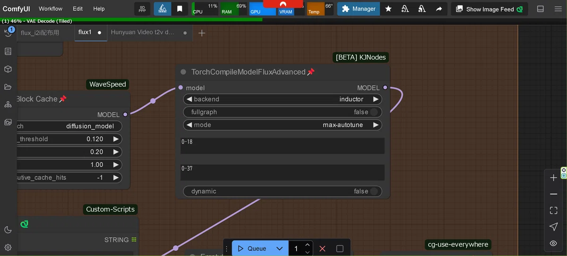Cancel current run with red X
The height and width of the screenshot is (256, 567).
[x=322, y=248]
